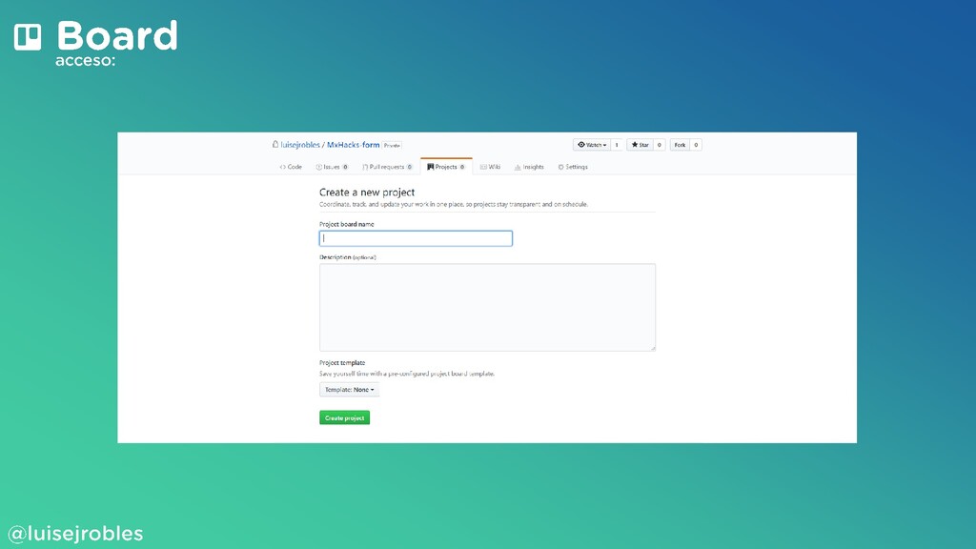Click the star count next to Star
The width and height of the screenshot is (976, 549).
tap(660, 145)
